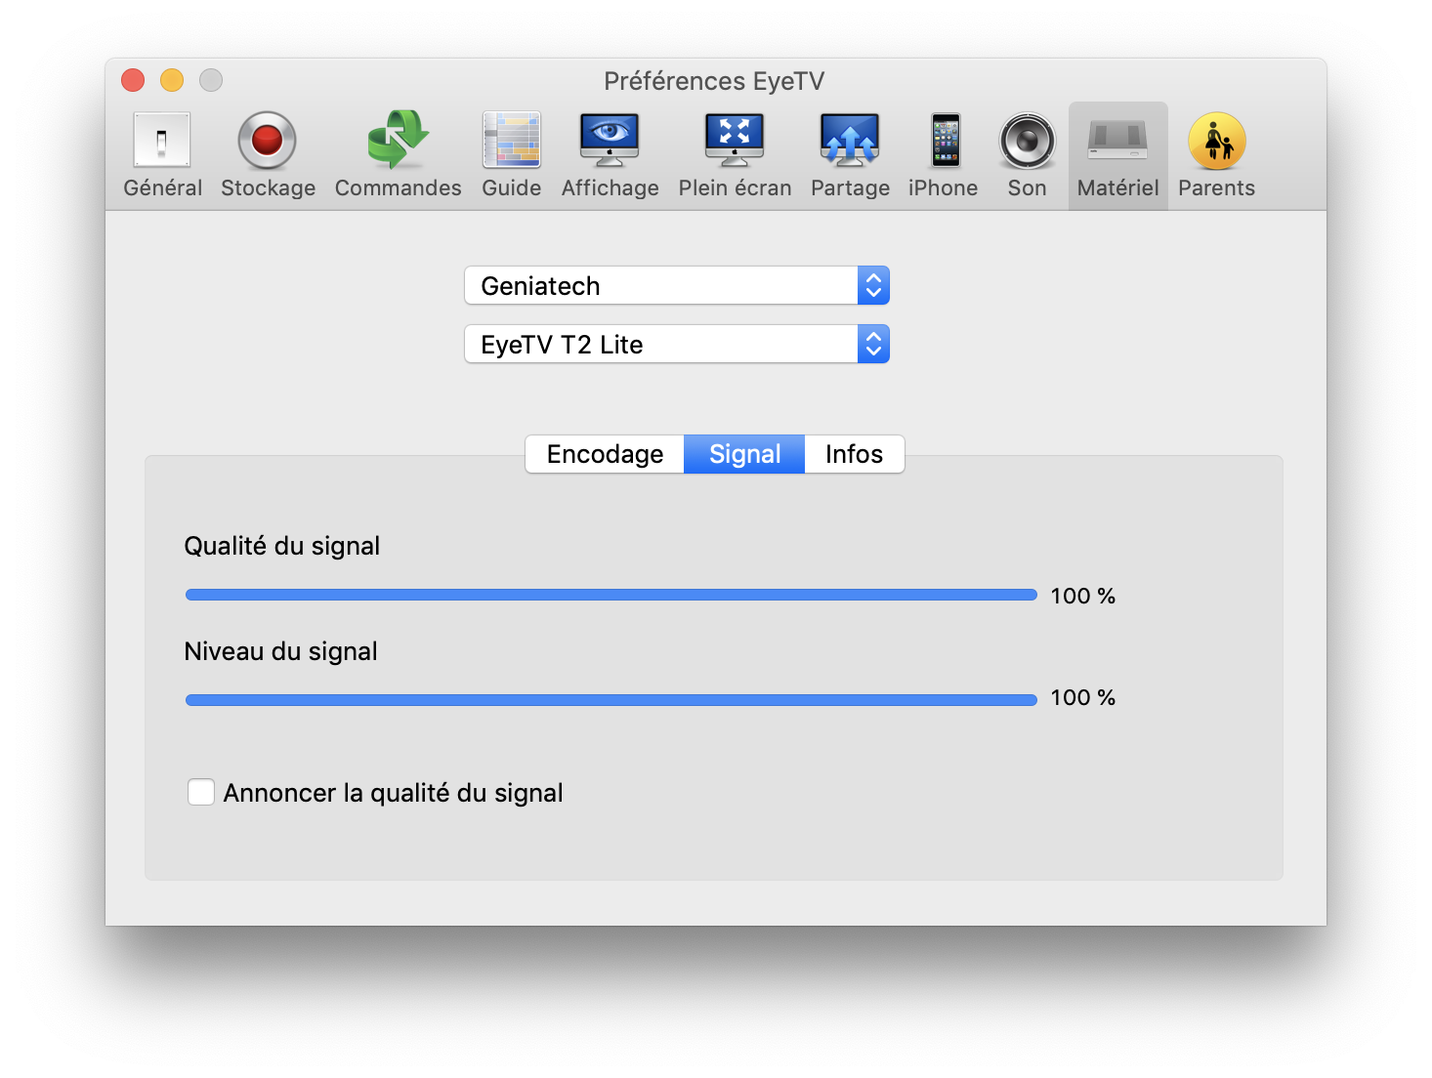Image resolution: width=1432 pixels, height=1078 pixels.
Task: Click the Niveau du signal level bar
Action: (611, 700)
